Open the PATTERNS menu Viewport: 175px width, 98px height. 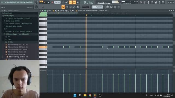point(13,2)
